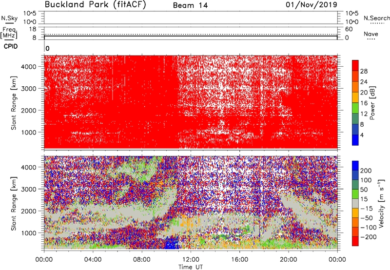This screenshot has width=390, height=270.
Task: Click the Velocity [m s-1] colorbar label
Action: (x=382, y=203)
